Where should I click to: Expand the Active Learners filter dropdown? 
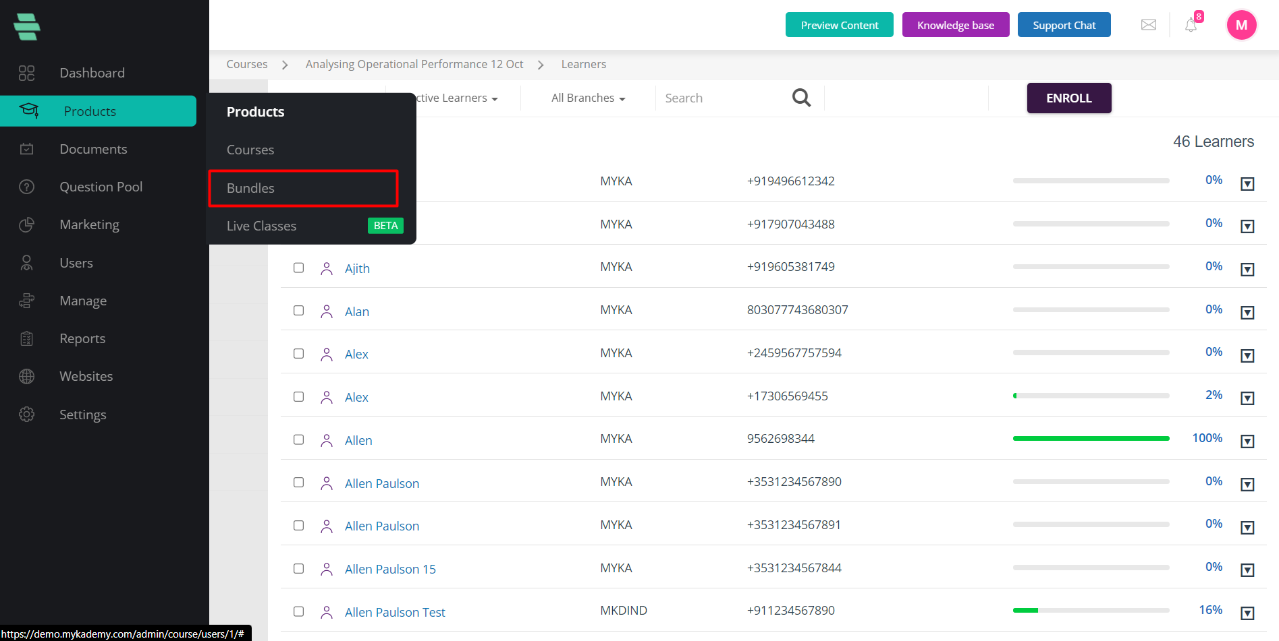459,98
